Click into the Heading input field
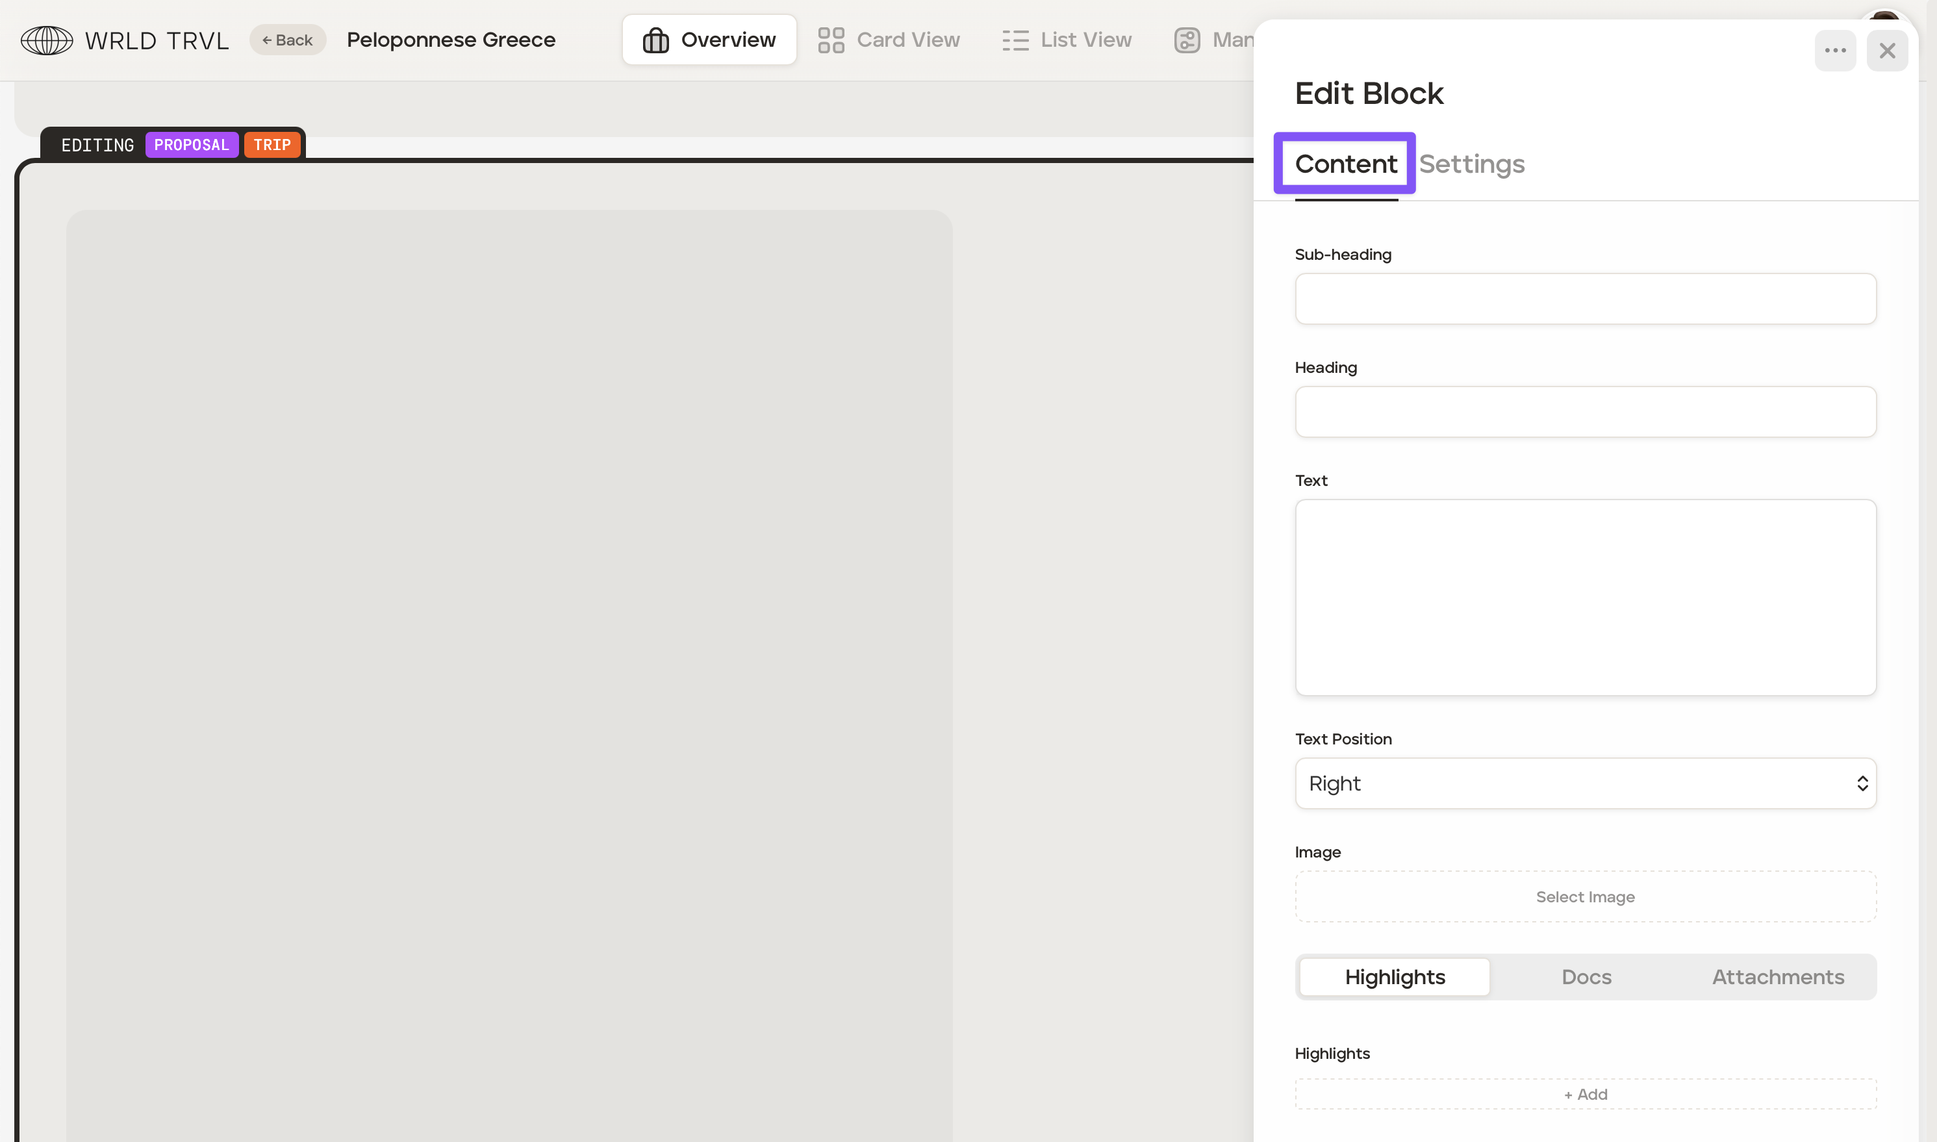 point(1585,412)
